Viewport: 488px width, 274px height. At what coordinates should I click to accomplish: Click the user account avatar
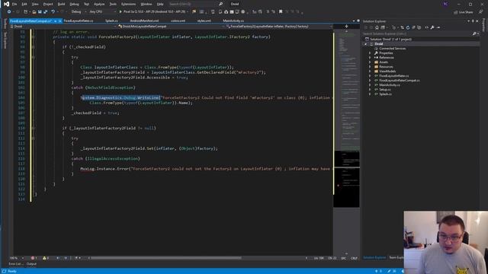(445, 4)
